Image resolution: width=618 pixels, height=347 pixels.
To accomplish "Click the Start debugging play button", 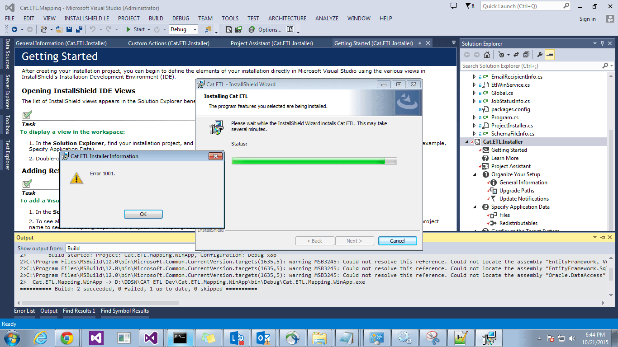I will [128, 29].
